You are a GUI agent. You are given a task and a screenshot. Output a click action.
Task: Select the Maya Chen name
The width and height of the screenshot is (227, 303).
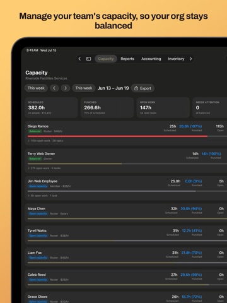click(37, 208)
